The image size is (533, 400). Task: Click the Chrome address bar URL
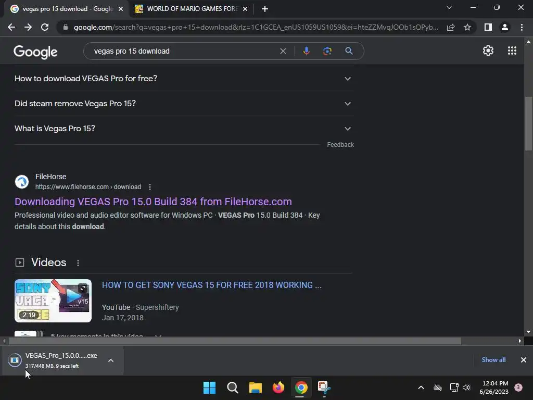click(256, 27)
